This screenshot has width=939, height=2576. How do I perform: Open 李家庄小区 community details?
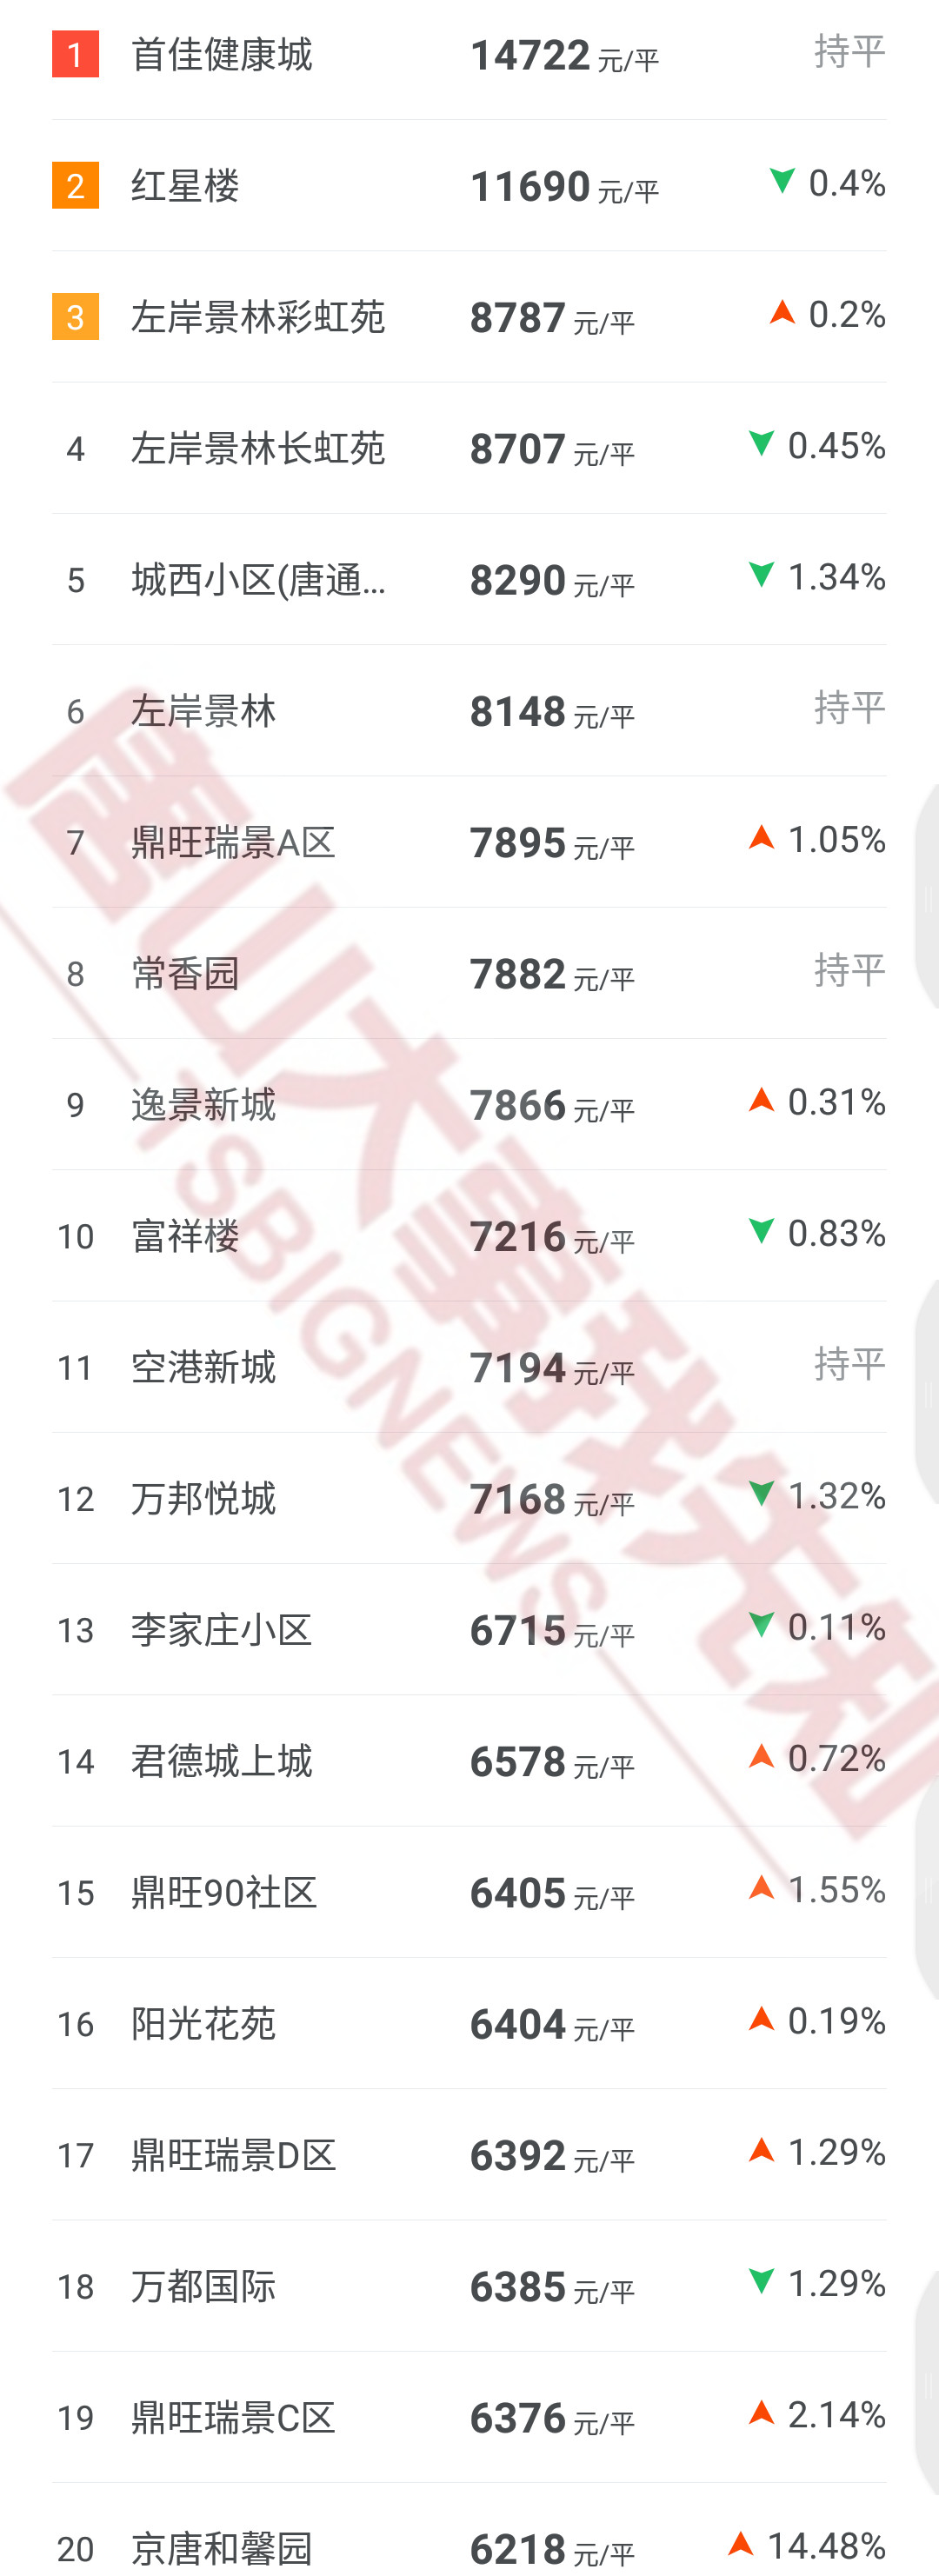point(222,1630)
